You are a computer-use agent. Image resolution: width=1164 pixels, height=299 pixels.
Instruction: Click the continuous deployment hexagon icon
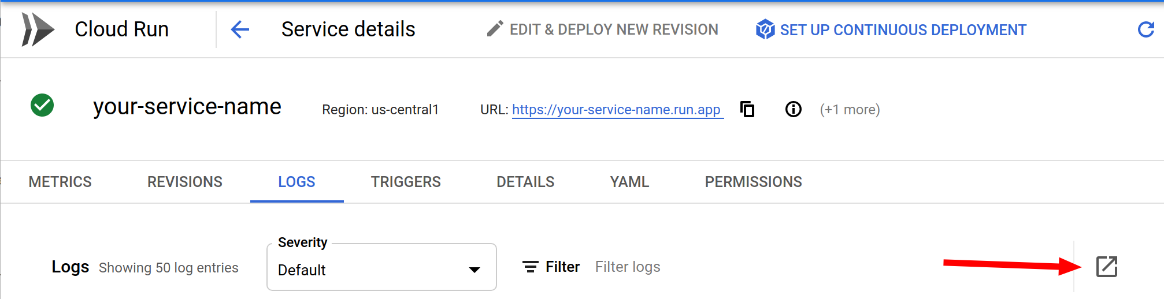click(765, 29)
